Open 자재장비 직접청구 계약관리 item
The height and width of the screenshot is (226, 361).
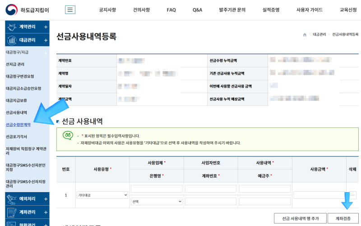pyautogui.click(x=26, y=151)
